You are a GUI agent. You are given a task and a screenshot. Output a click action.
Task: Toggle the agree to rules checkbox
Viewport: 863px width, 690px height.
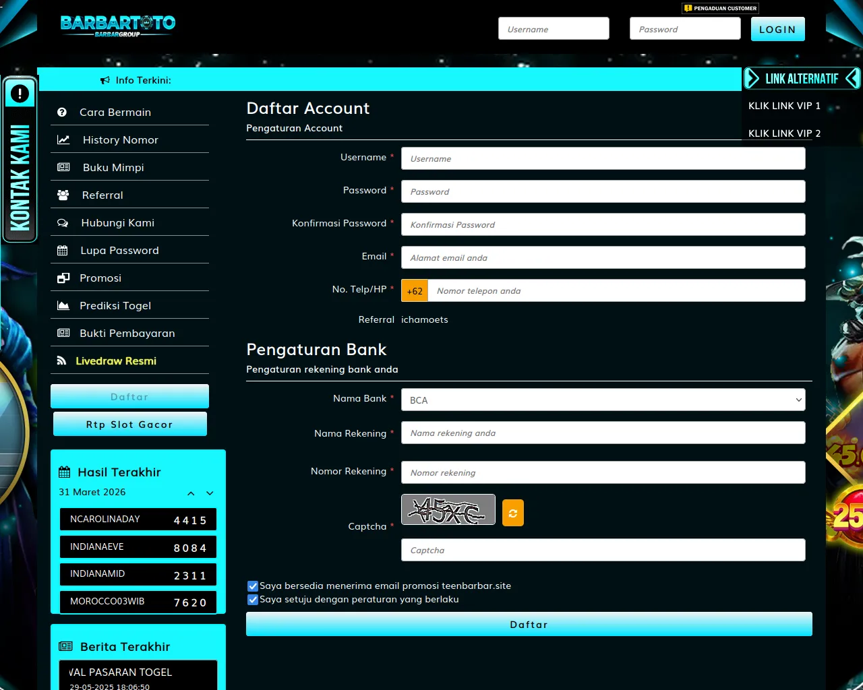(253, 600)
